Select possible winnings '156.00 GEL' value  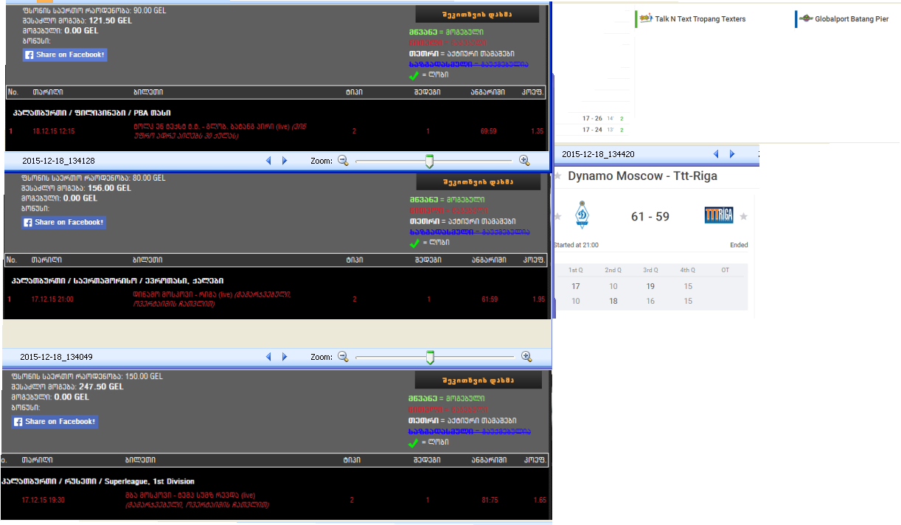109,188
